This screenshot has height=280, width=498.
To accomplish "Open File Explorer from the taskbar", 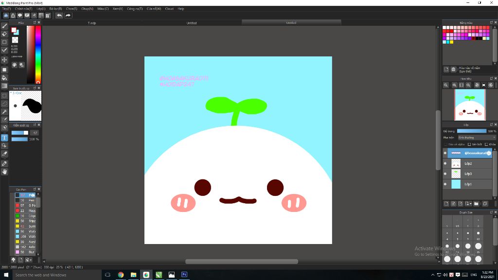I will pos(133,275).
